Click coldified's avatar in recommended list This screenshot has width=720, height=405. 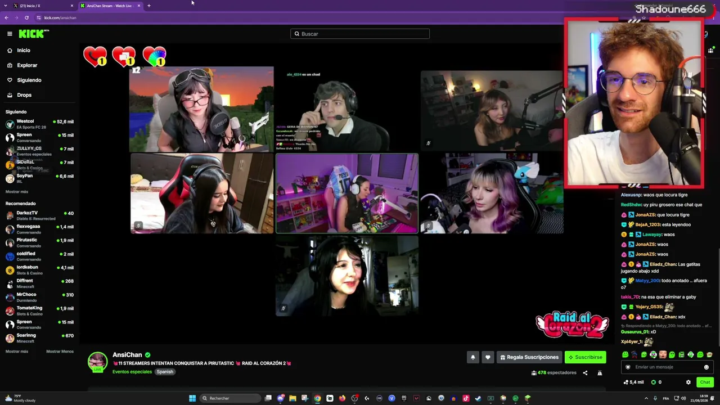click(x=10, y=256)
